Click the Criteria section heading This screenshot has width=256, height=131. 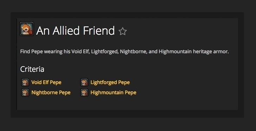point(32,69)
